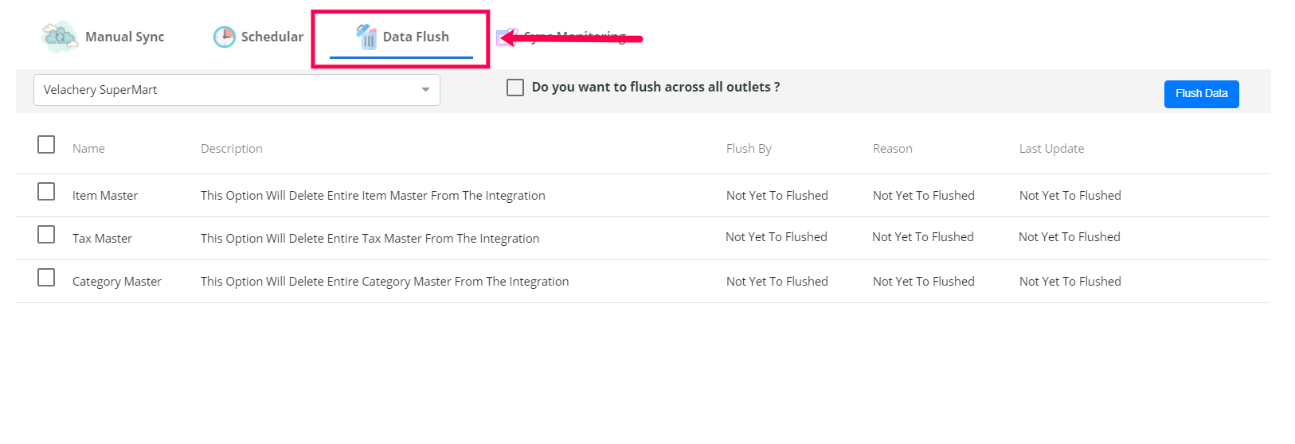Open the Velachery SuperMart outlet selector

pyautogui.click(x=223, y=90)
